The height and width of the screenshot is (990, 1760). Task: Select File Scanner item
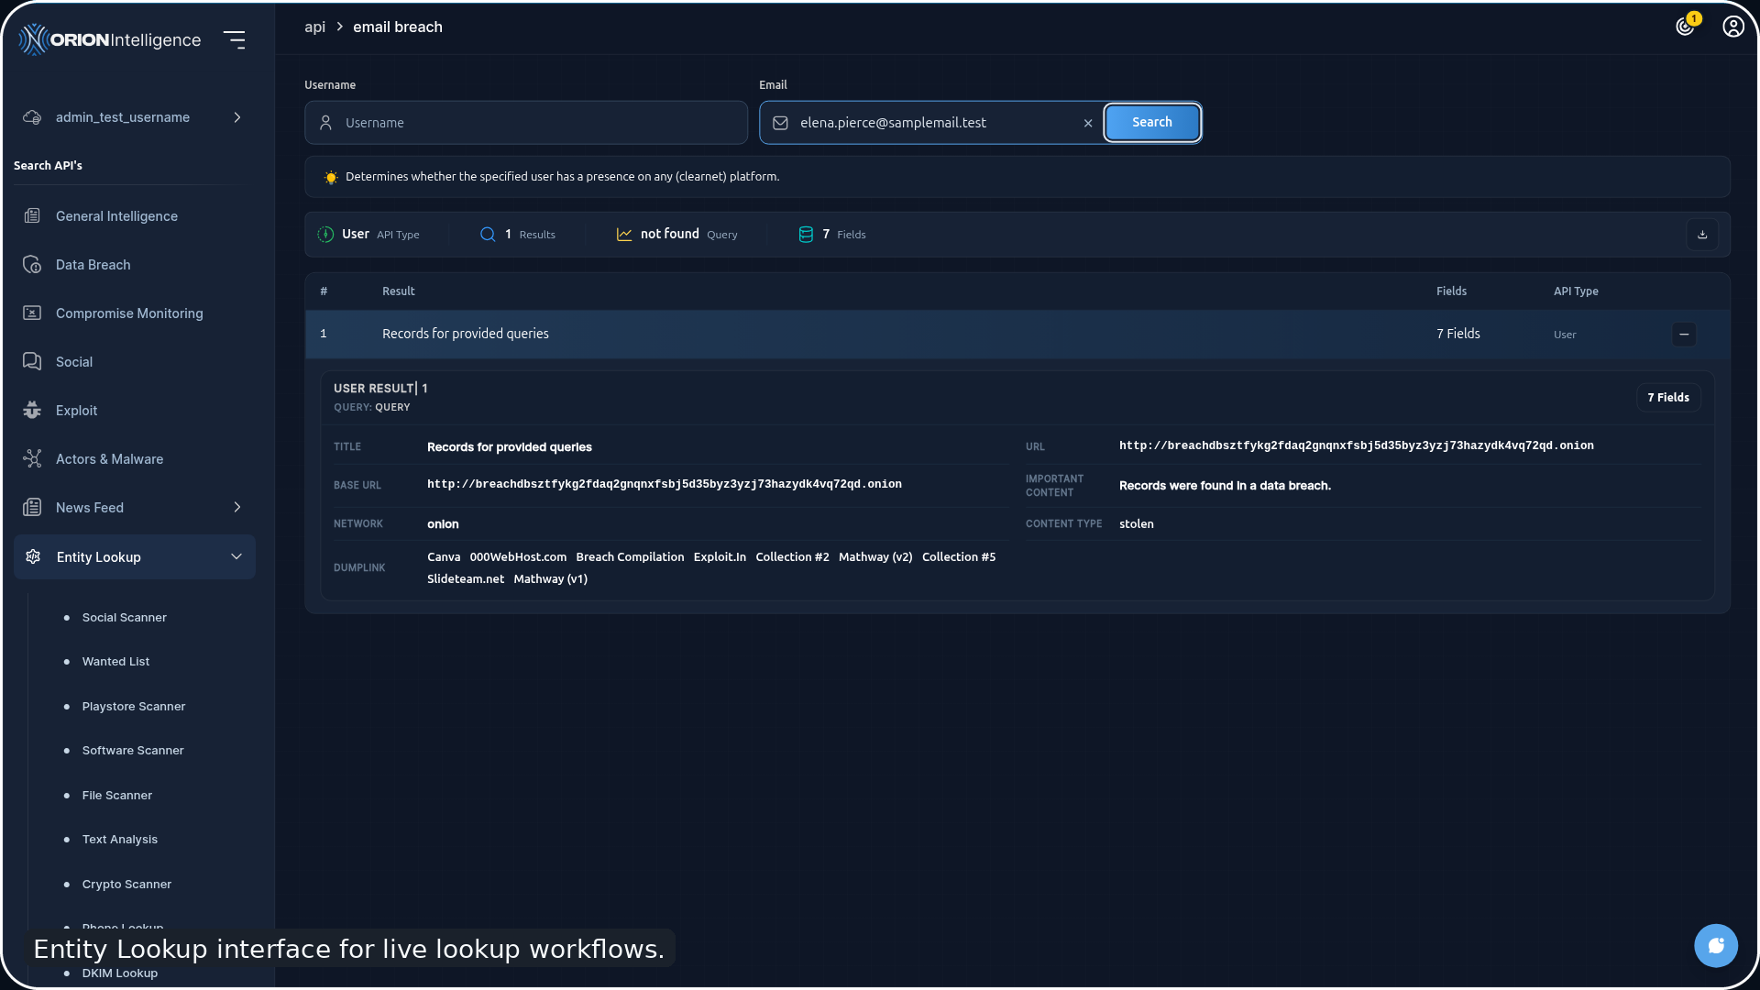[x=117, y=796]
